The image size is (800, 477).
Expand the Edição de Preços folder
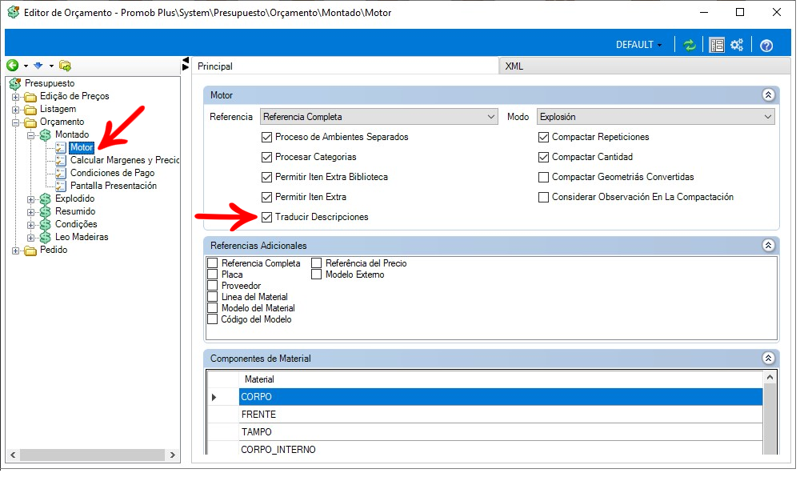[16, 96]
